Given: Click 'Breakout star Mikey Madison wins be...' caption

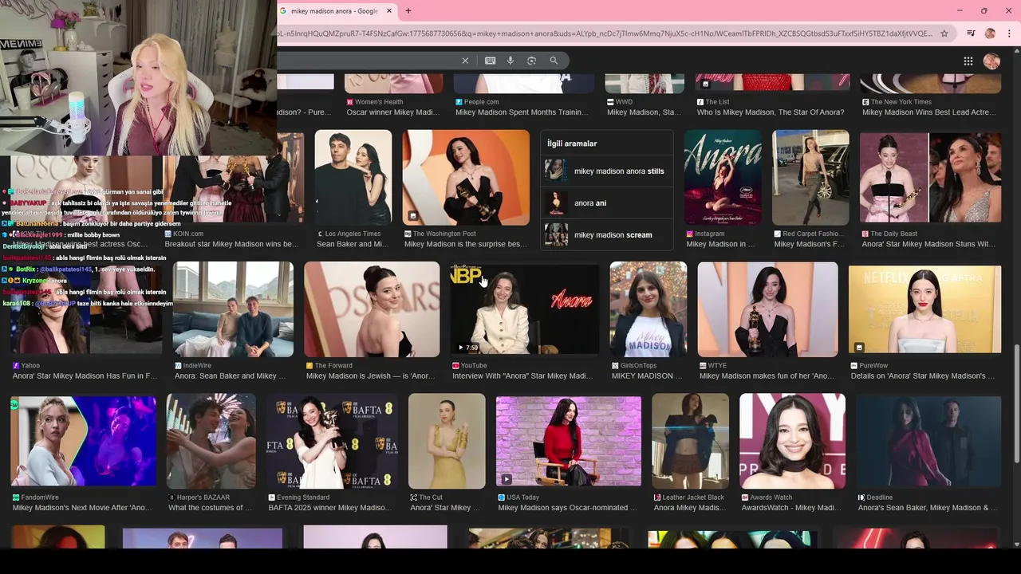Looking at the screenshot, I should [231, 244].
